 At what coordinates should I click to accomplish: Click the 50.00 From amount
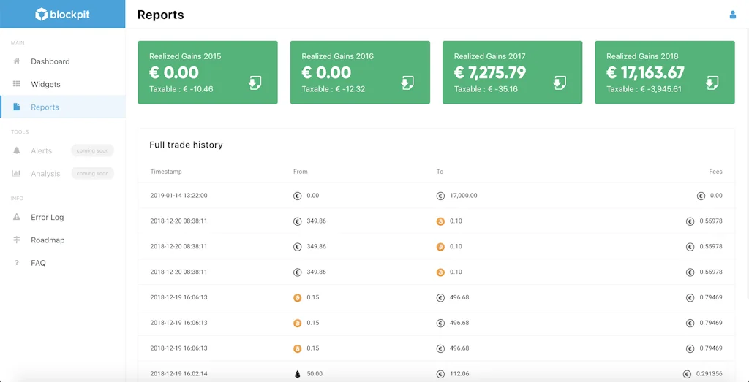(x=315, y=374)
